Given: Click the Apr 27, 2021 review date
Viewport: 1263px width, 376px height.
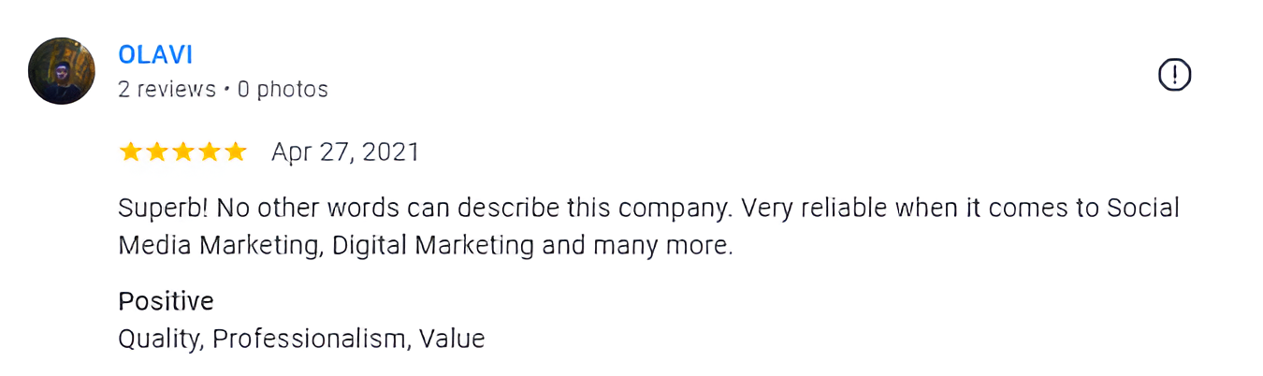Looking at the screenshot, I should pos(345,152).
